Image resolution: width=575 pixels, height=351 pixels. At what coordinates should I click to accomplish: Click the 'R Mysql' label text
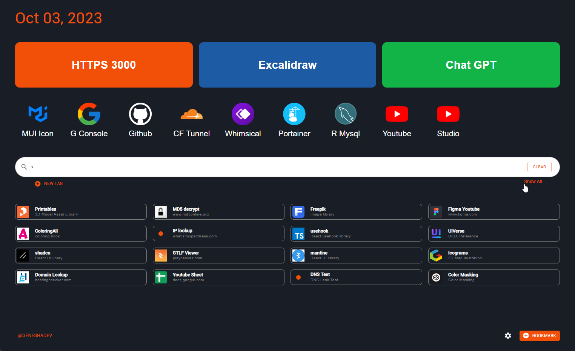(346, 134)
